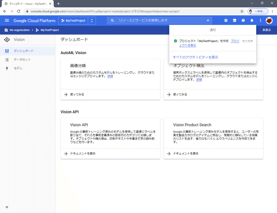Screen dimensions: 277x213
Task: Activate the Cloud Shell icon
Action: 234,20
